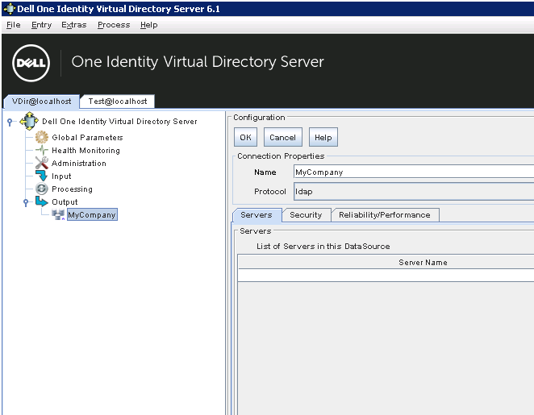Click the Input arrow icon
Viewport: 534px width, 415px height.
click(x=42, y=176)
